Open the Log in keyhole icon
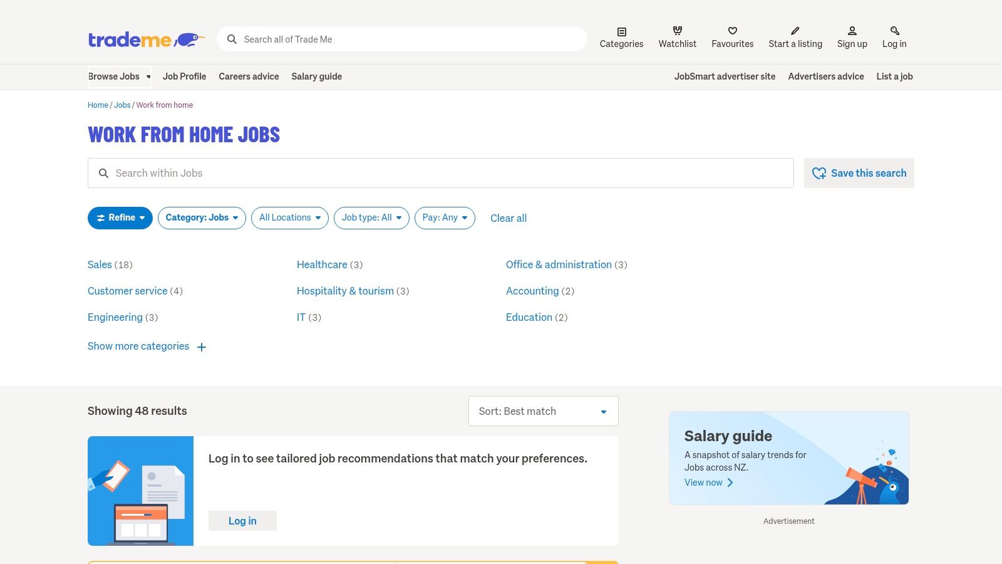1002x564 pixels. click(894, 30)
